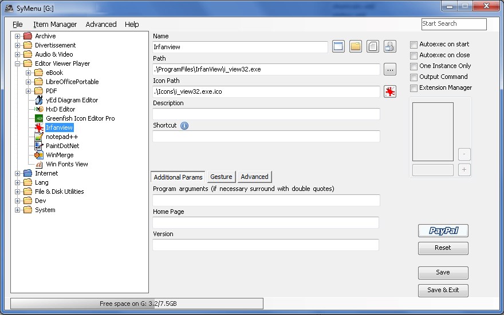Click the free space on G: progress bar

point(137,304)
